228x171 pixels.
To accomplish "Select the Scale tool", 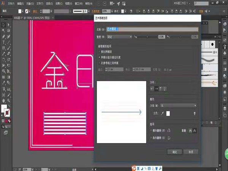I will point(9,60).
